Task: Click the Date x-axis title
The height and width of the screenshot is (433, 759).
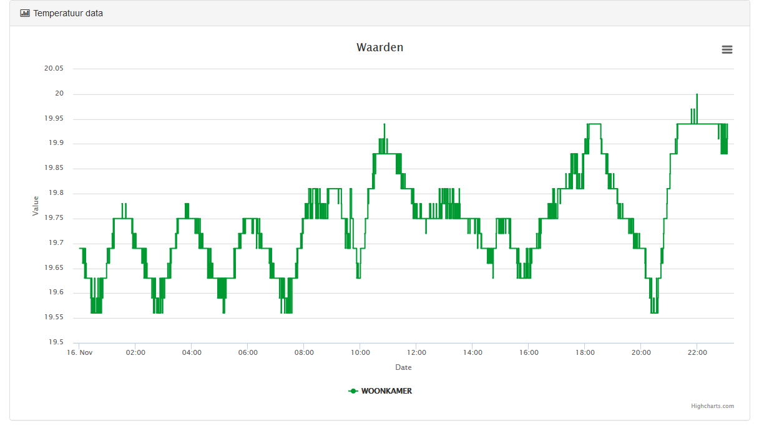Action: pyautogui.click(x=403, y=367)
